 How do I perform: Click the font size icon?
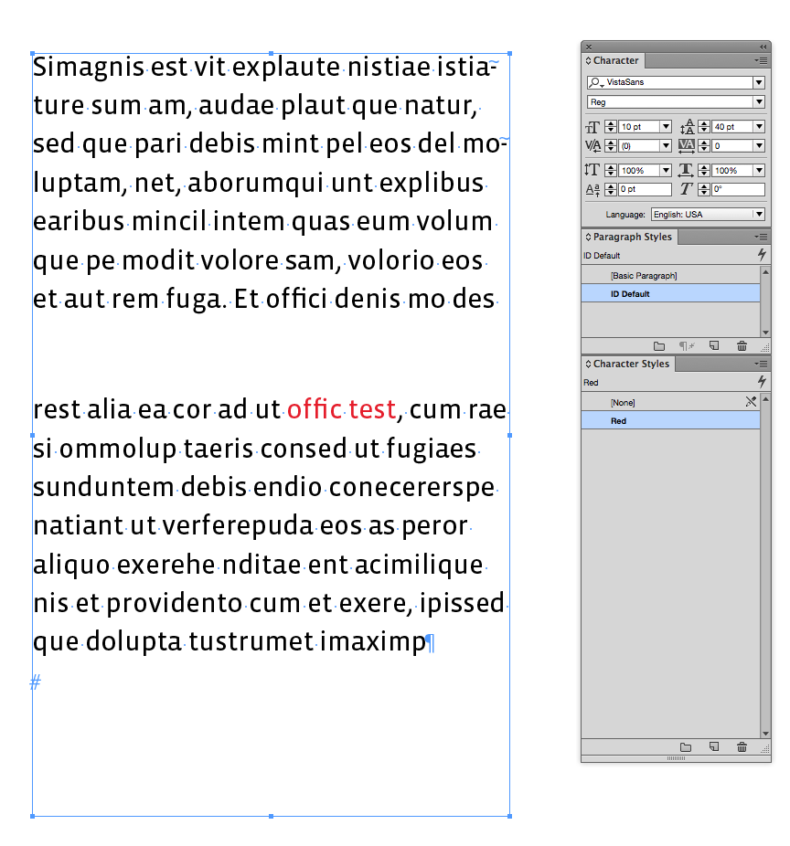(x=592, y=127)
